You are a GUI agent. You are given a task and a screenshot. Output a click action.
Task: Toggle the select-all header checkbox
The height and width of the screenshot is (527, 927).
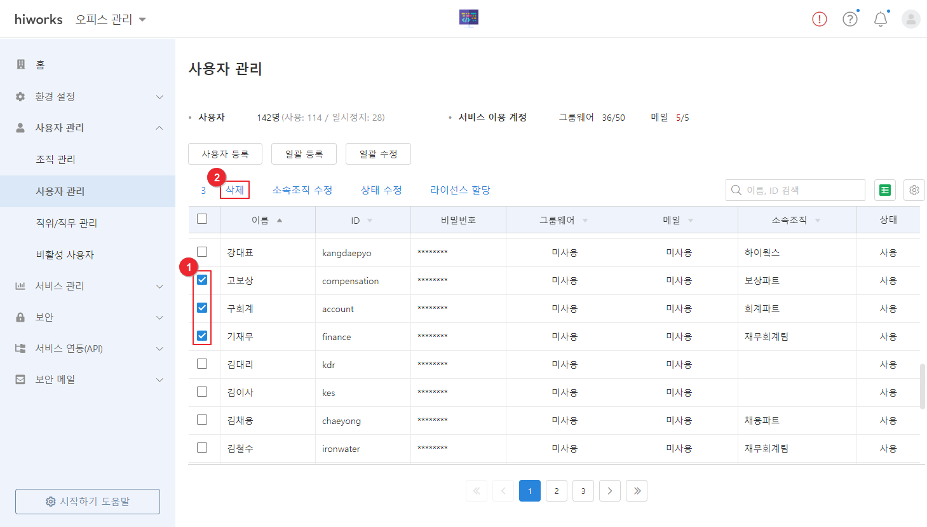pyautogui.click(x=202, y=219)
